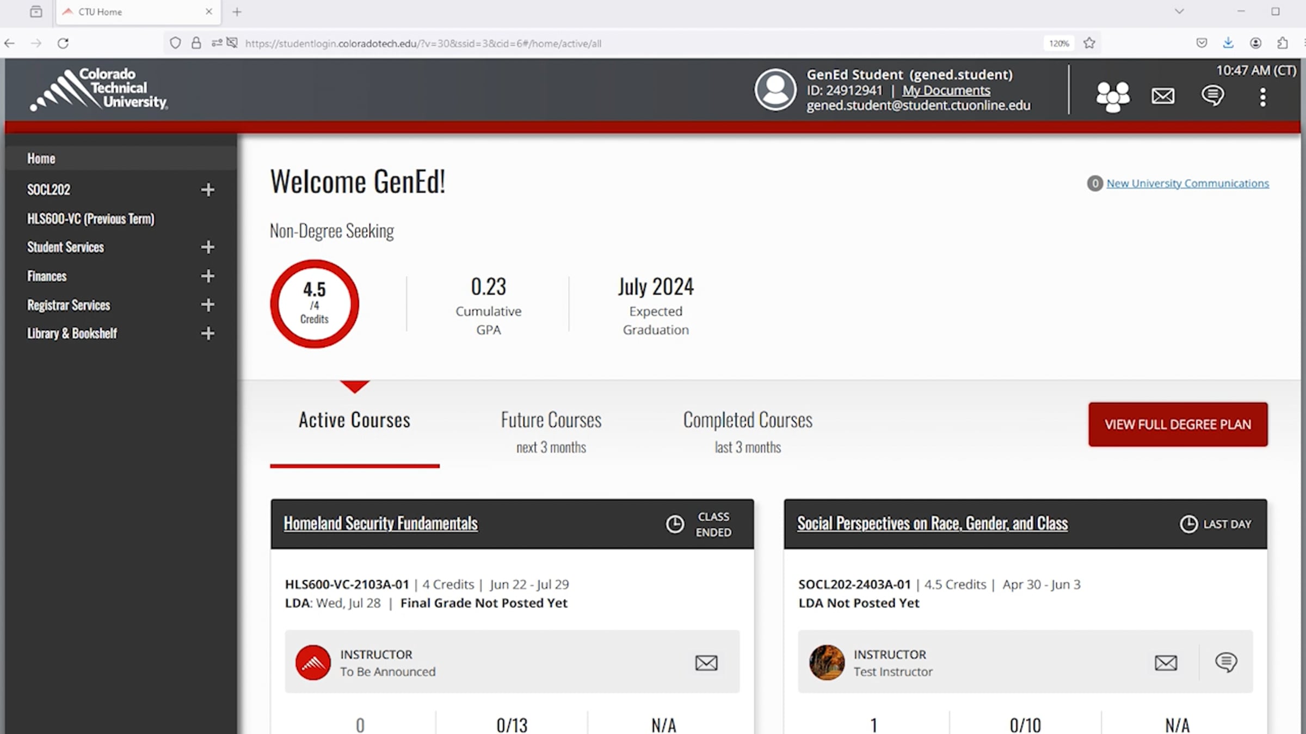Expand the Student Services menu
Viewport: 1306px width, 734px height.
pos(207,247)
